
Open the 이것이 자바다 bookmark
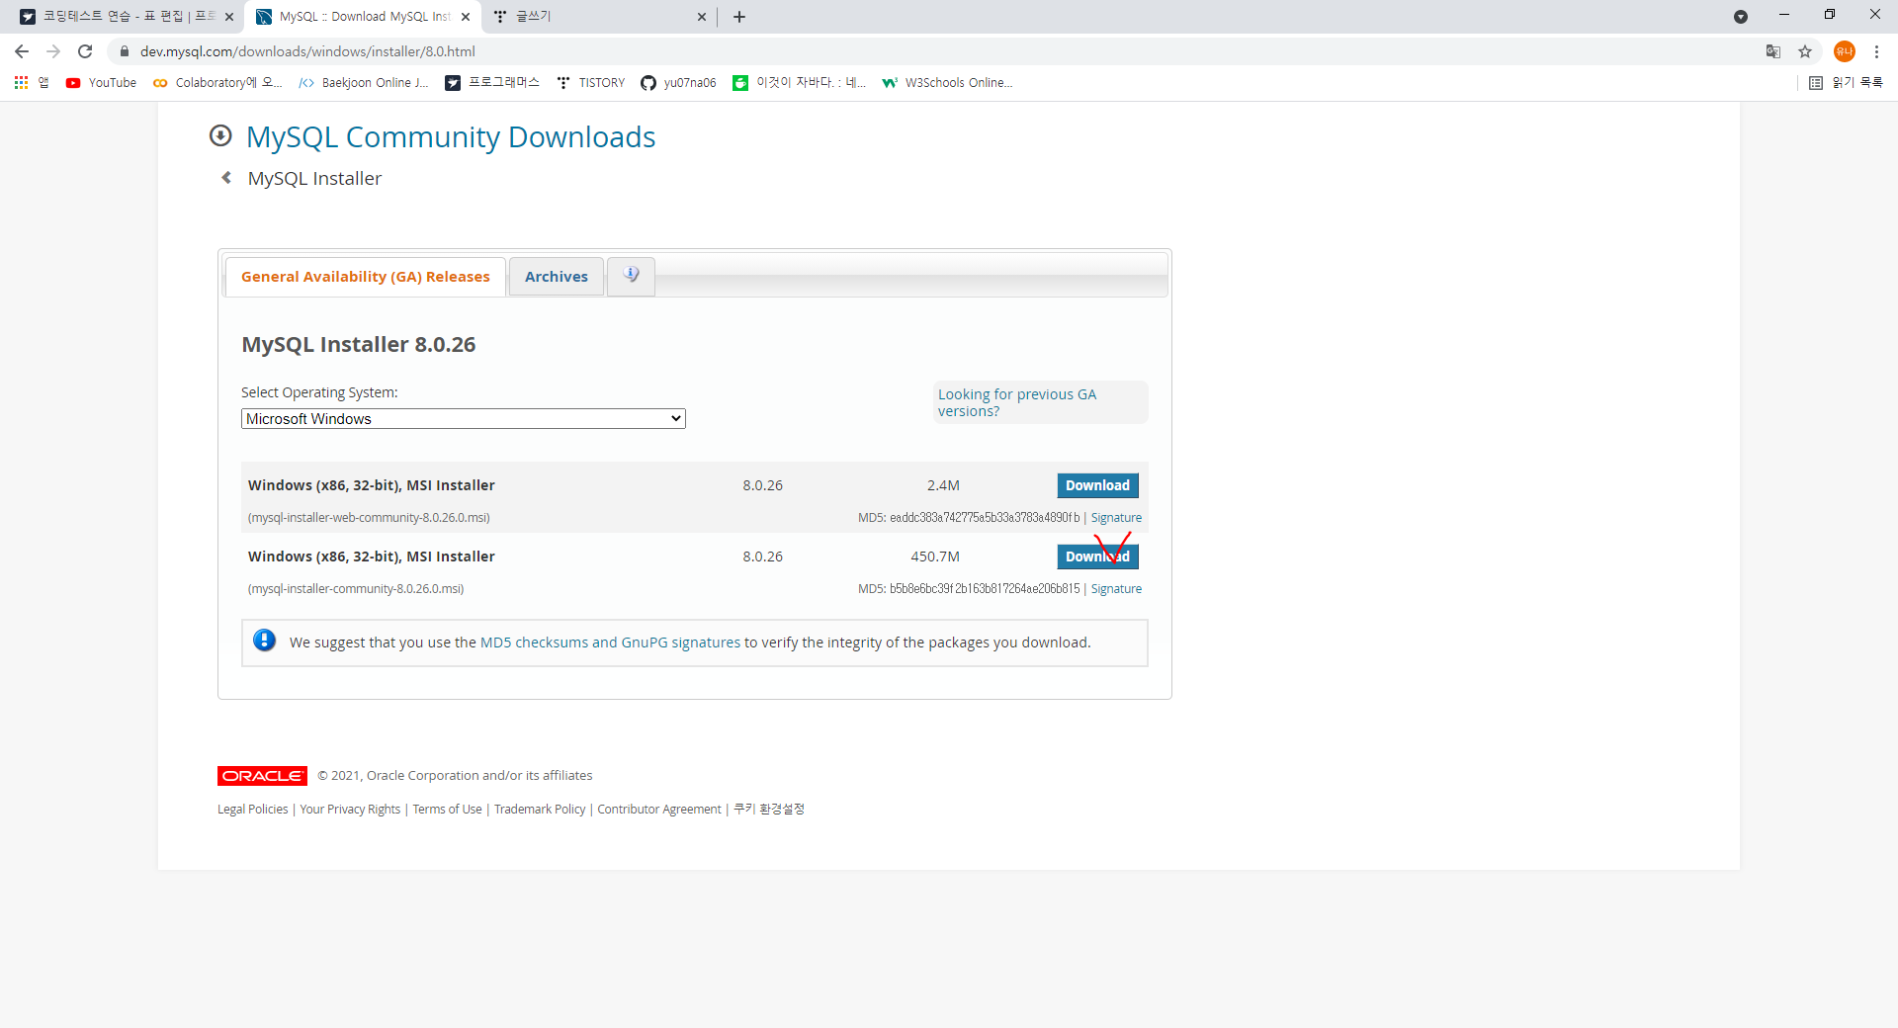click(800, 83)
